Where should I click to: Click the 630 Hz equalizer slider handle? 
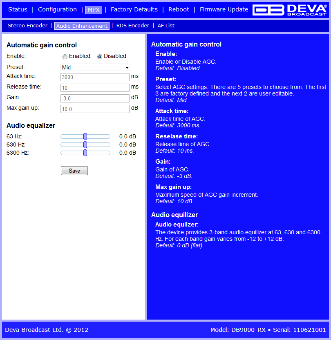point(85,144)
